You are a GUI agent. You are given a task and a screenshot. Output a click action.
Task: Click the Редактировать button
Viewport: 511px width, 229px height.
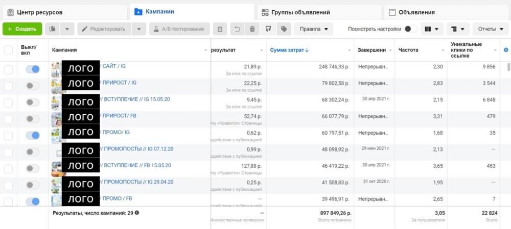point(104,29)
